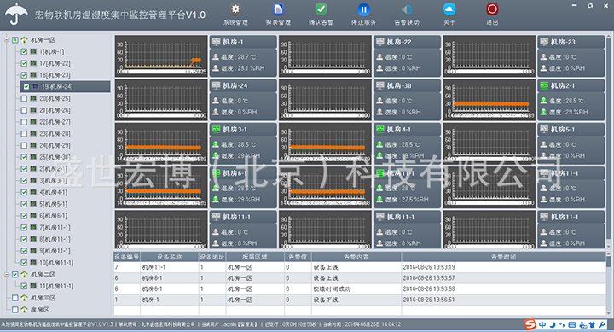Click the 机房3-1 temperature chart
The height and width of the screenshot is (332, 614).
(161, 143)
